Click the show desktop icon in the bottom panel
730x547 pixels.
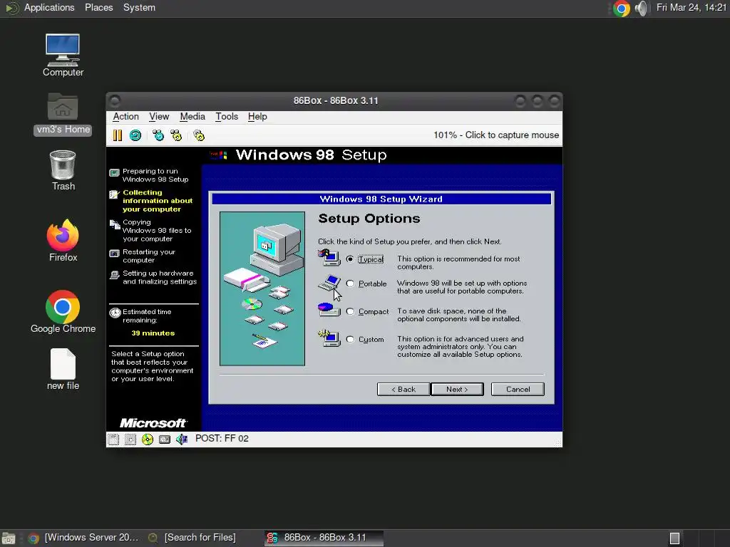9,538
